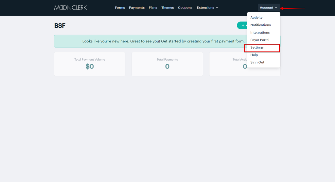This screenshot has height=182, width=335.
Task: Open the Coupons page
Action: pos(185,8)
